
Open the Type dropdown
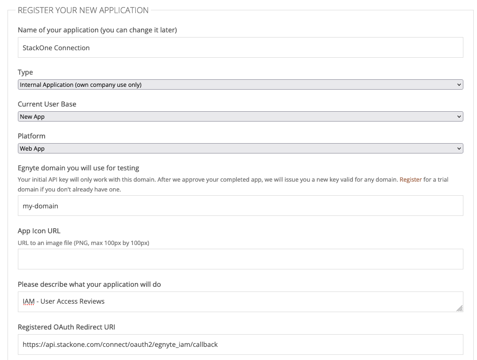click(x=240, y=84)
